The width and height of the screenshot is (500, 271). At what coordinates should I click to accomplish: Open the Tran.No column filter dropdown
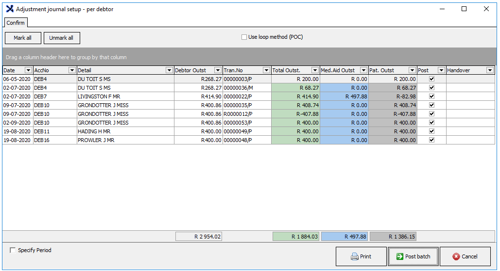tap(266, 70)
